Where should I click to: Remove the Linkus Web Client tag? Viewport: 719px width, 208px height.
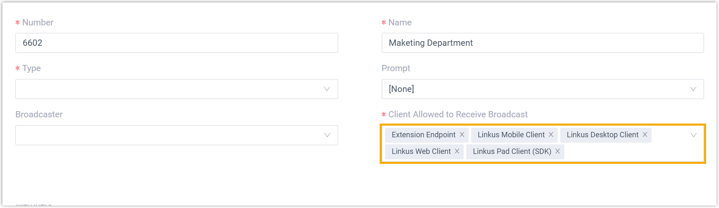click(457, 151)
